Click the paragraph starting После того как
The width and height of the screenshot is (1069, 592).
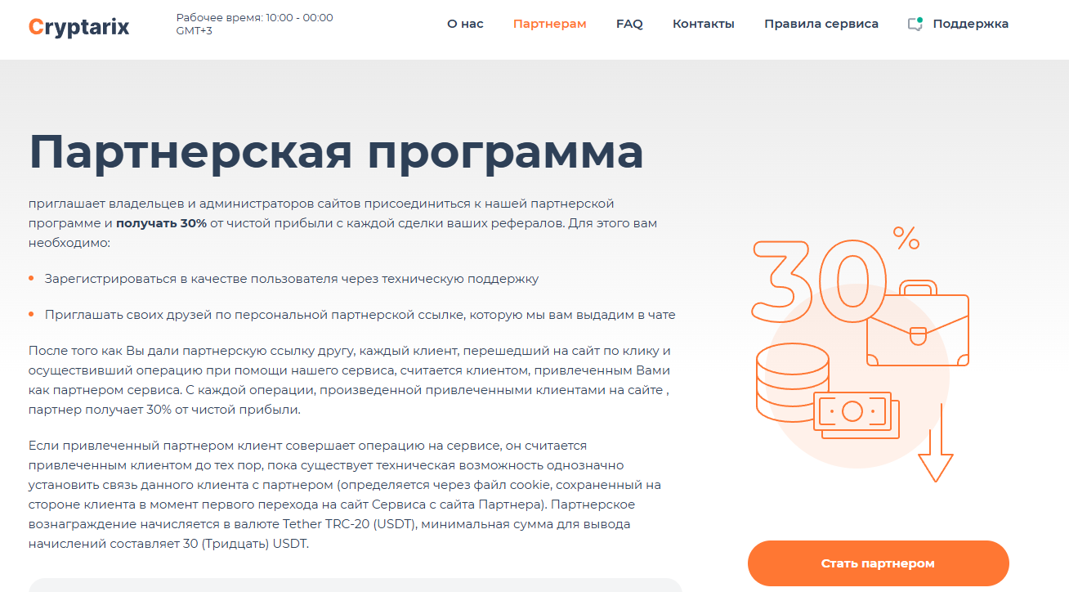pos(349,380)
